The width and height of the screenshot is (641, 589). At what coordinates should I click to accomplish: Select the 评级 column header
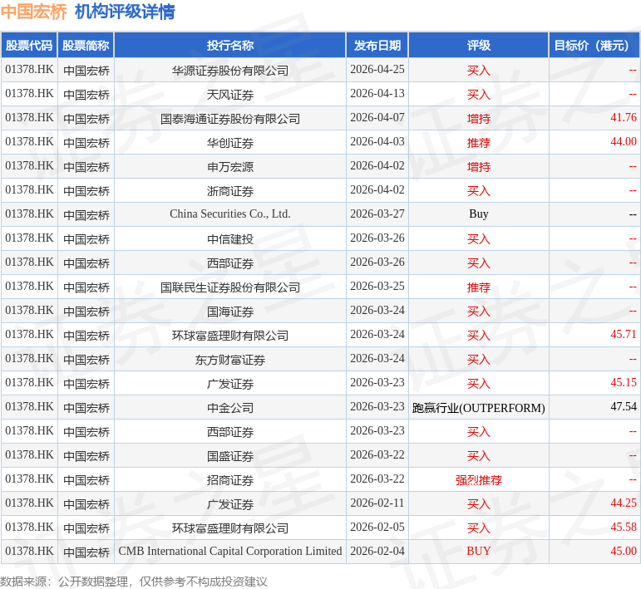pyautogui.click(x=479, y=46)
